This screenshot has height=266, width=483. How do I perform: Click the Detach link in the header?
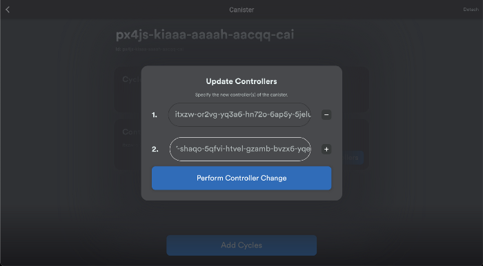pos(471,10)
